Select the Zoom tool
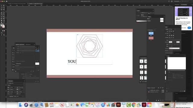This screenshot has height=108, width=193. coord(4,22)
